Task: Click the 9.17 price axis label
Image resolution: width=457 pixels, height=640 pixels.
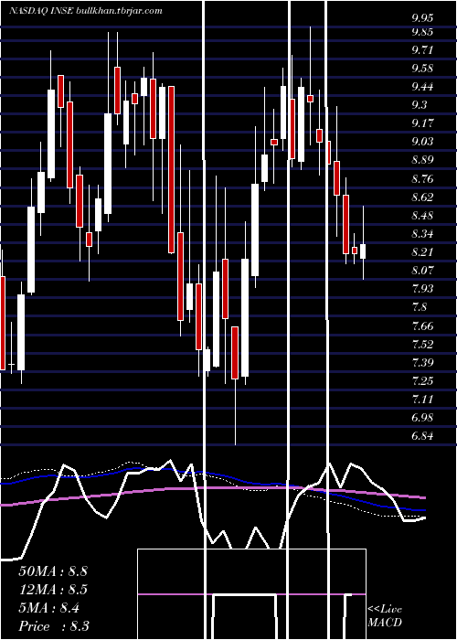Action: coord(422,123)
